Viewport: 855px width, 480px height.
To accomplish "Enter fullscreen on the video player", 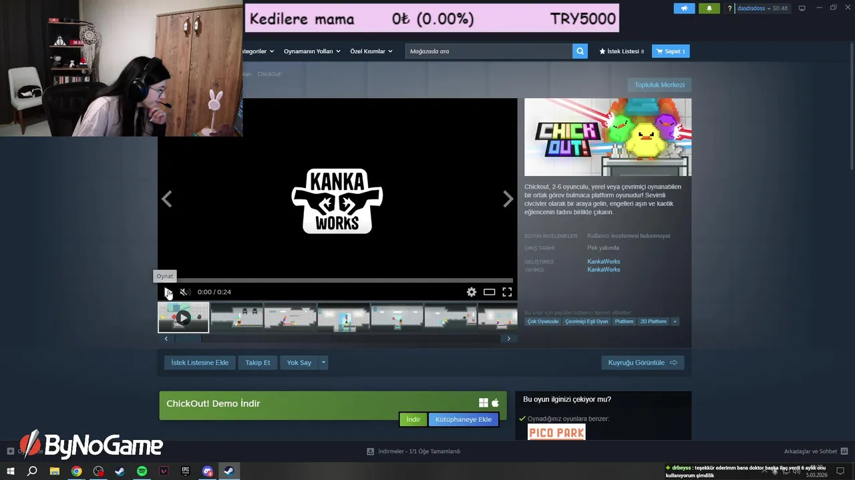I will [x=507, y=292].
